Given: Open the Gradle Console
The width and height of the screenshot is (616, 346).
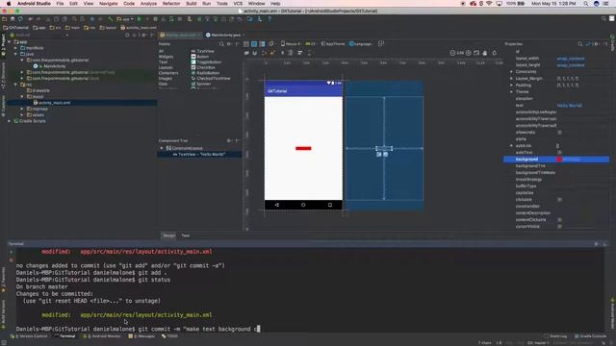Looking at the screenshot, I should (590, 336).
